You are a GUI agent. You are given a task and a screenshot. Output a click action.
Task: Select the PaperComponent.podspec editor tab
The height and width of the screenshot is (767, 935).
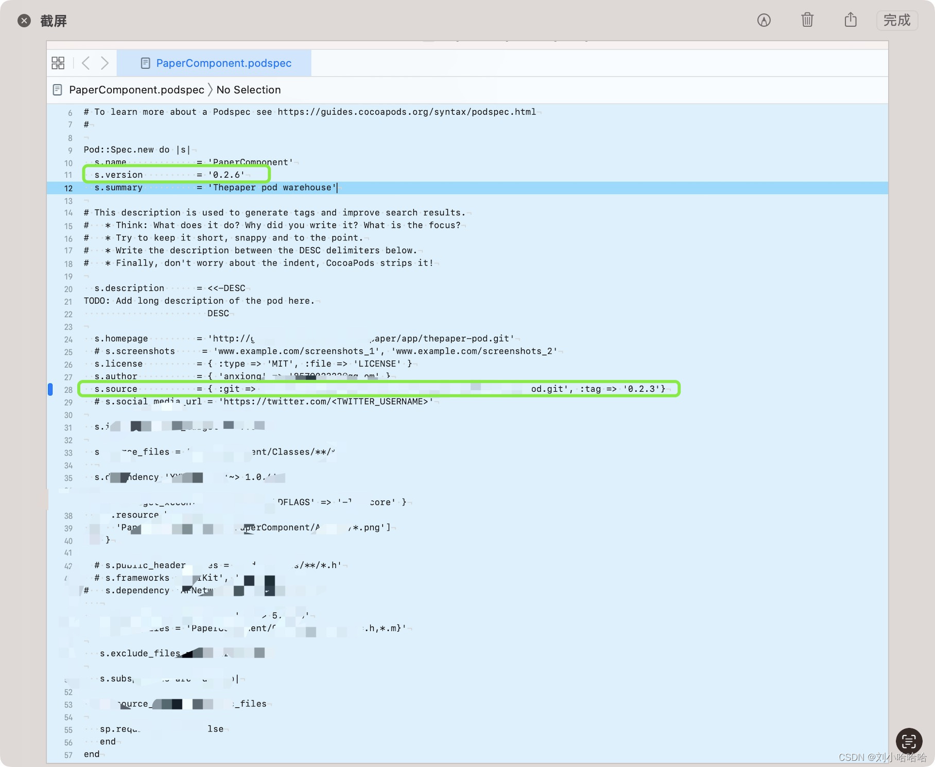click(214, 63)
